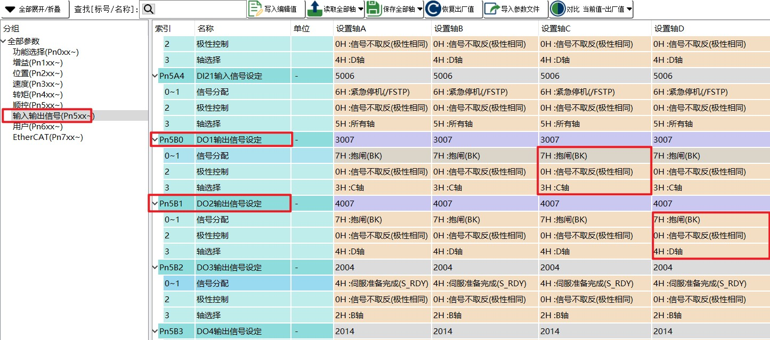Collapse the 全部参数 tree node

point(4,42)
